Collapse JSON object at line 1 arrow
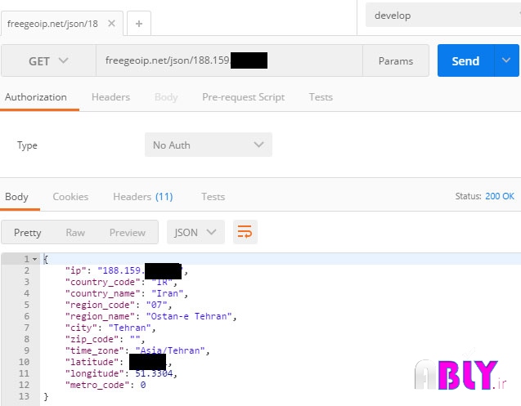Viewport: 521px width, 406px height. click(x=34, y=259)
